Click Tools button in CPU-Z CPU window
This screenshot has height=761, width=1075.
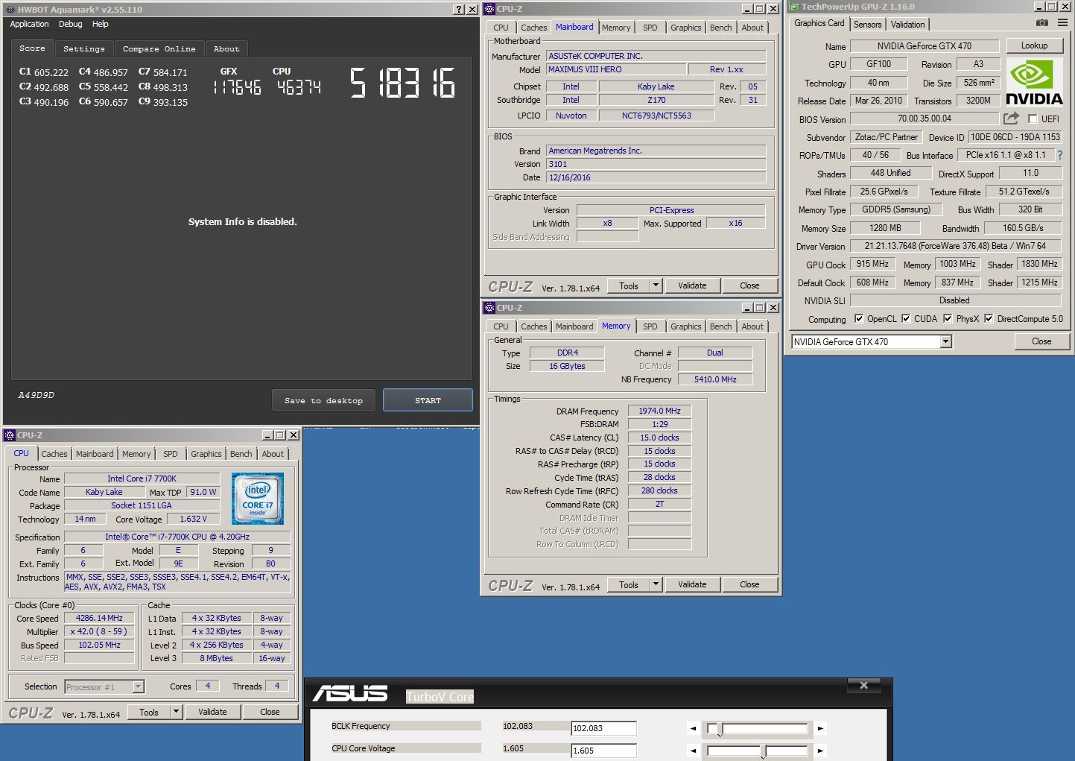pyautogui.click(x=149, y=712)
